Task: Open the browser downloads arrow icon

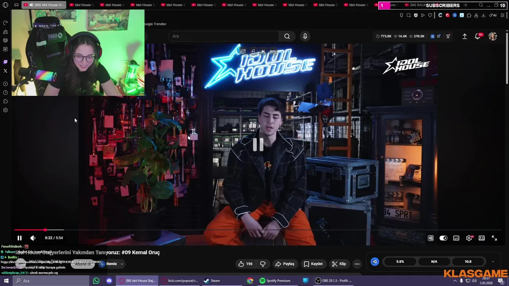Action: (x=483, y=15)
